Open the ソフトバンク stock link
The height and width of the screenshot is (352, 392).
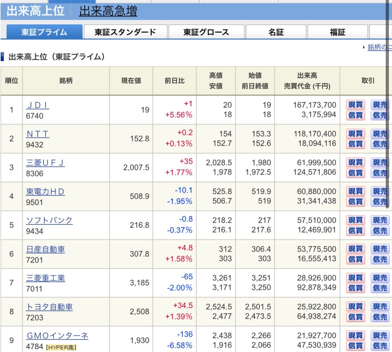[x=49, y=221]
